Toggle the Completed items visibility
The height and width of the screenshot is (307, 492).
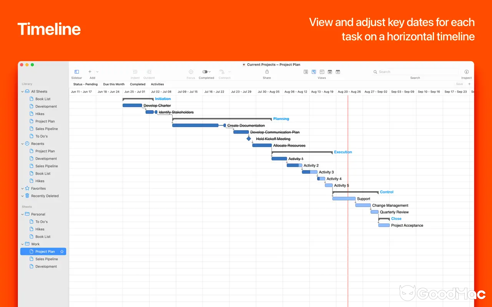(x=204, y=72)
